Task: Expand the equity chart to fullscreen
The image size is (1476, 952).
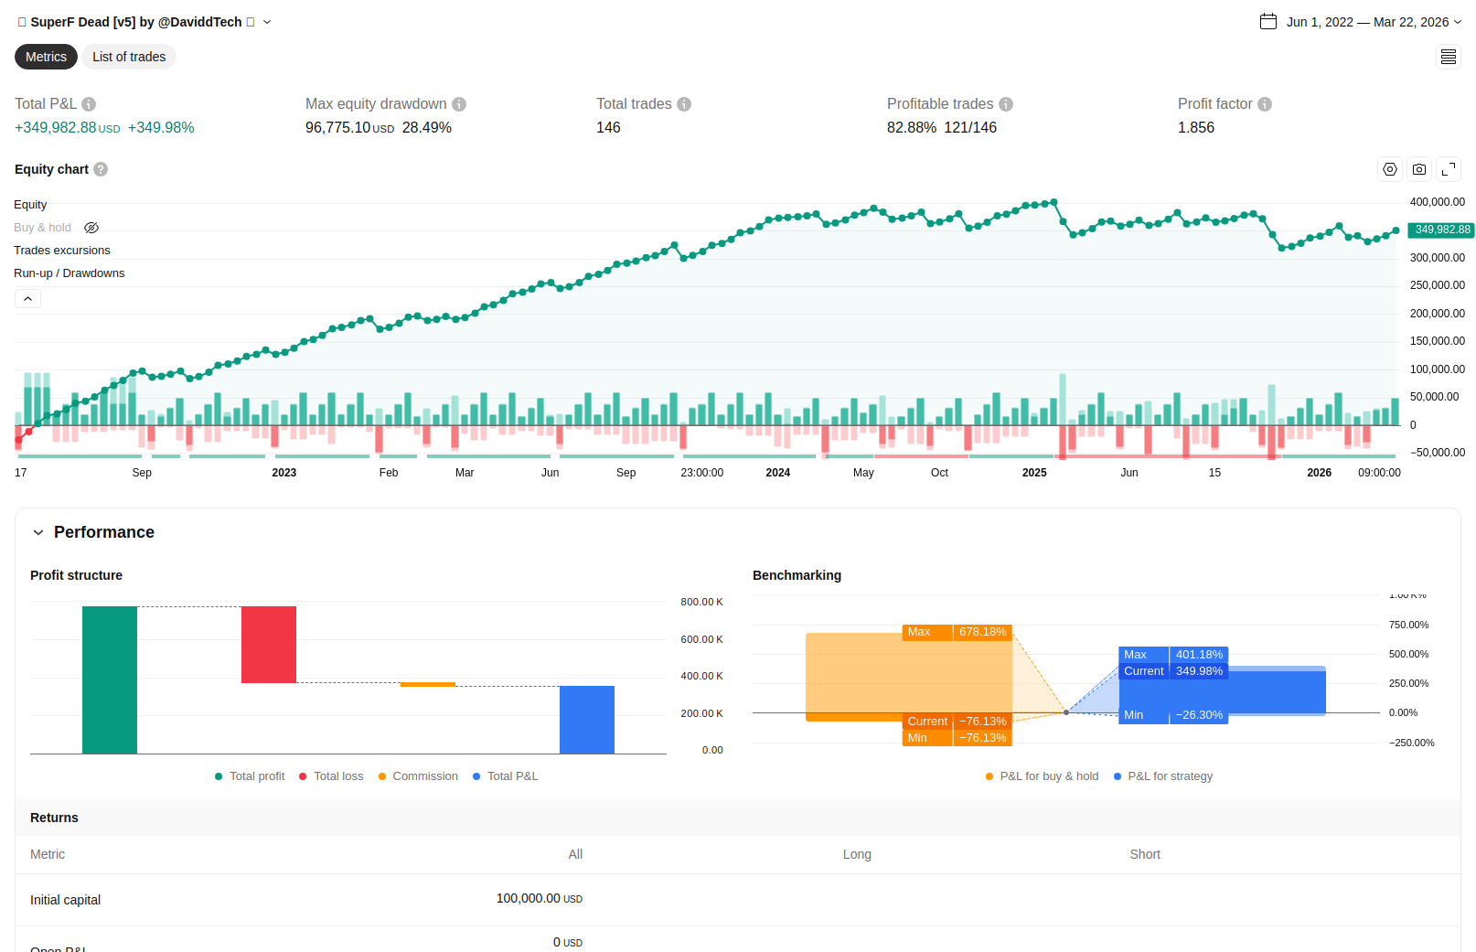Action: [x=1449, y=169]
